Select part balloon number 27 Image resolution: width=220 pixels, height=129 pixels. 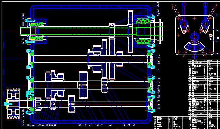(158, 69)
